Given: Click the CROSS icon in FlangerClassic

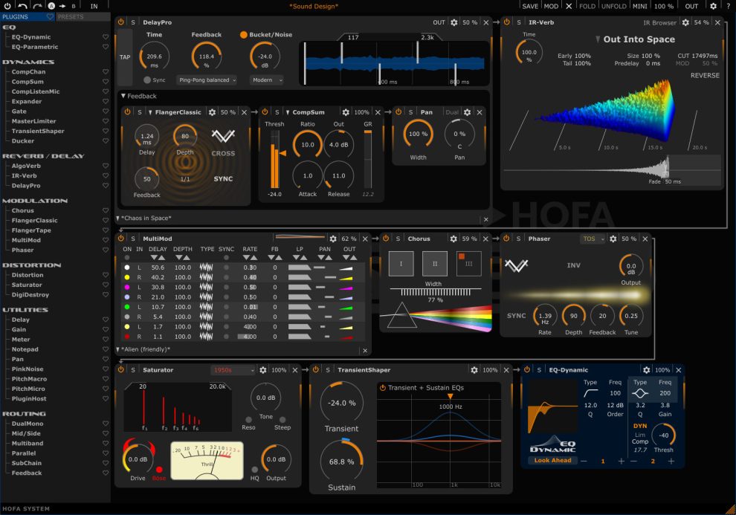Looking at the screenshot, I should 225,138.
